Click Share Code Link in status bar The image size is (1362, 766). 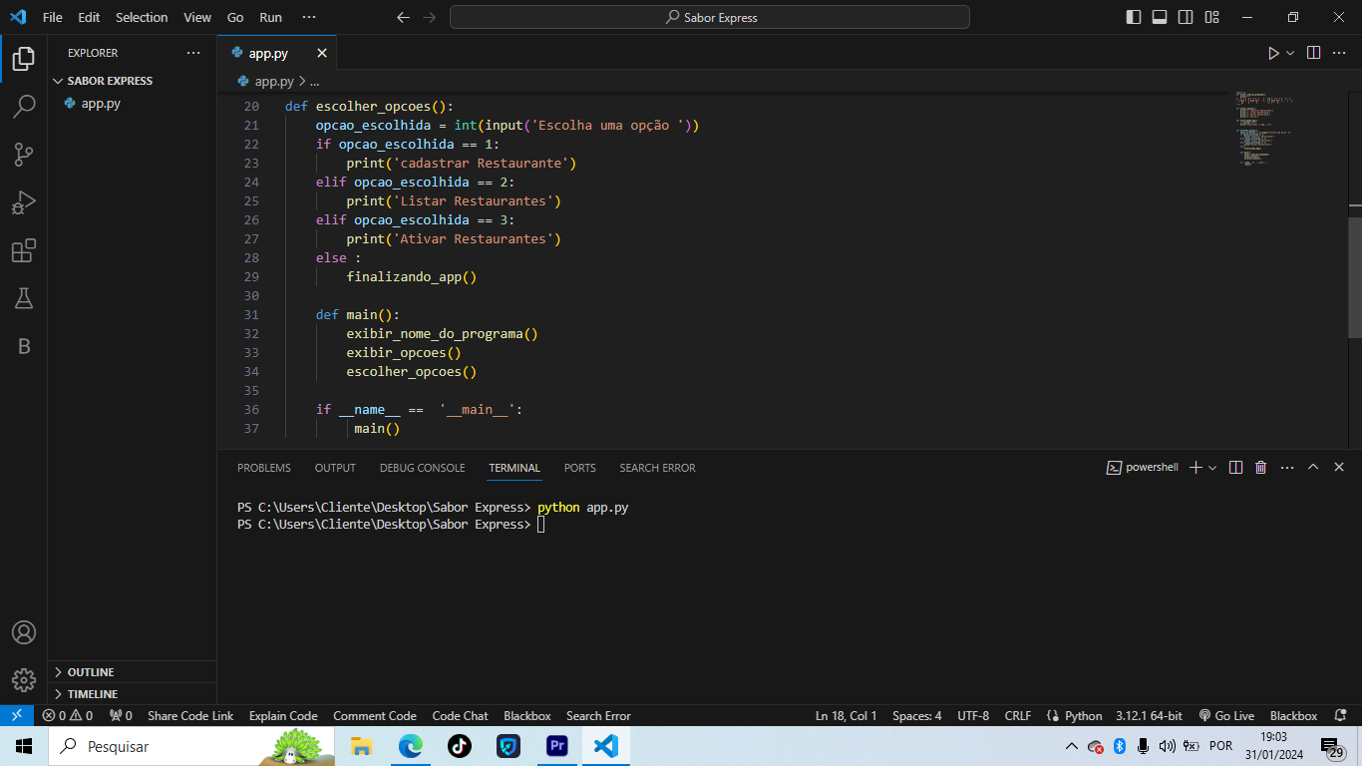[190, 715]
